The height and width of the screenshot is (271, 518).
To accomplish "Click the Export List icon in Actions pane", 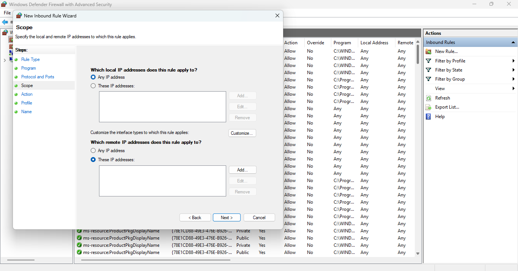I will 428,107.
